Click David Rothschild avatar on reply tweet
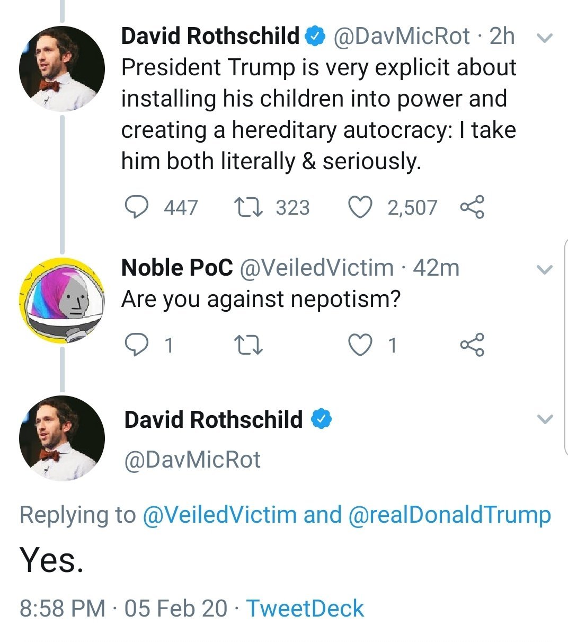 [61, 438]
